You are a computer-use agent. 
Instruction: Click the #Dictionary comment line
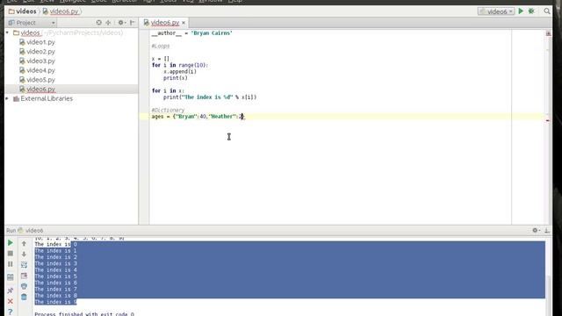coord(168,110)
